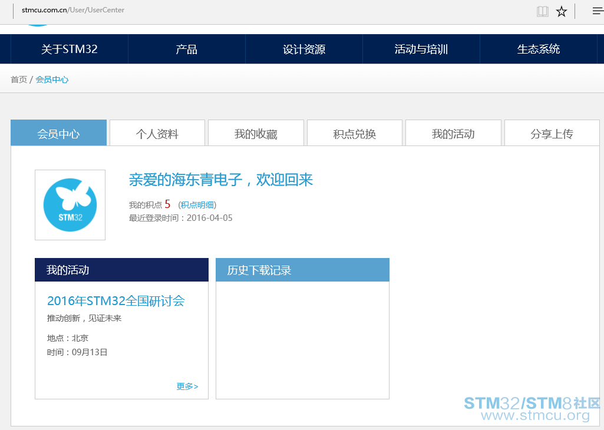Click the welcome text 亲爱的海东青电子，欢迎回来

tap(221, 180)
